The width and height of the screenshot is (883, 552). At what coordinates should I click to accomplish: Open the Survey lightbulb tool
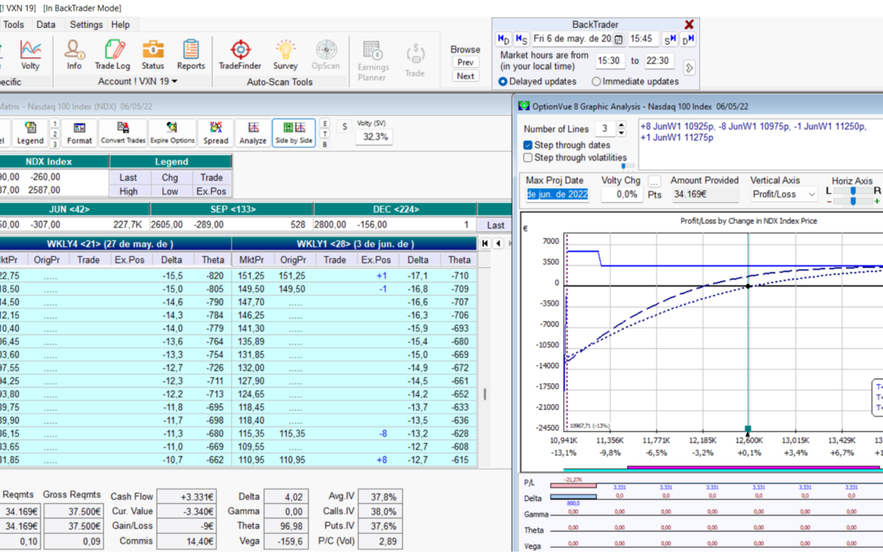(285, 55)
